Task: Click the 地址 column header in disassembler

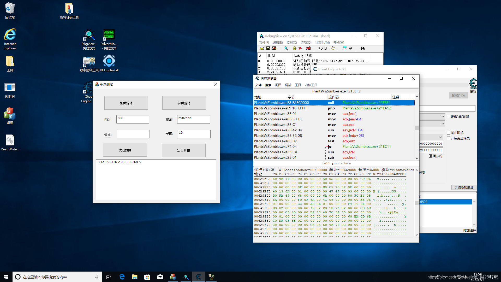Action: tap(270, 97)
